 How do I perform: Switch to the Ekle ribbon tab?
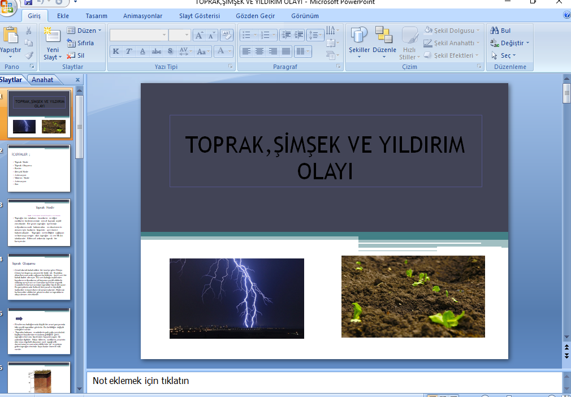(x=63, y=16)
